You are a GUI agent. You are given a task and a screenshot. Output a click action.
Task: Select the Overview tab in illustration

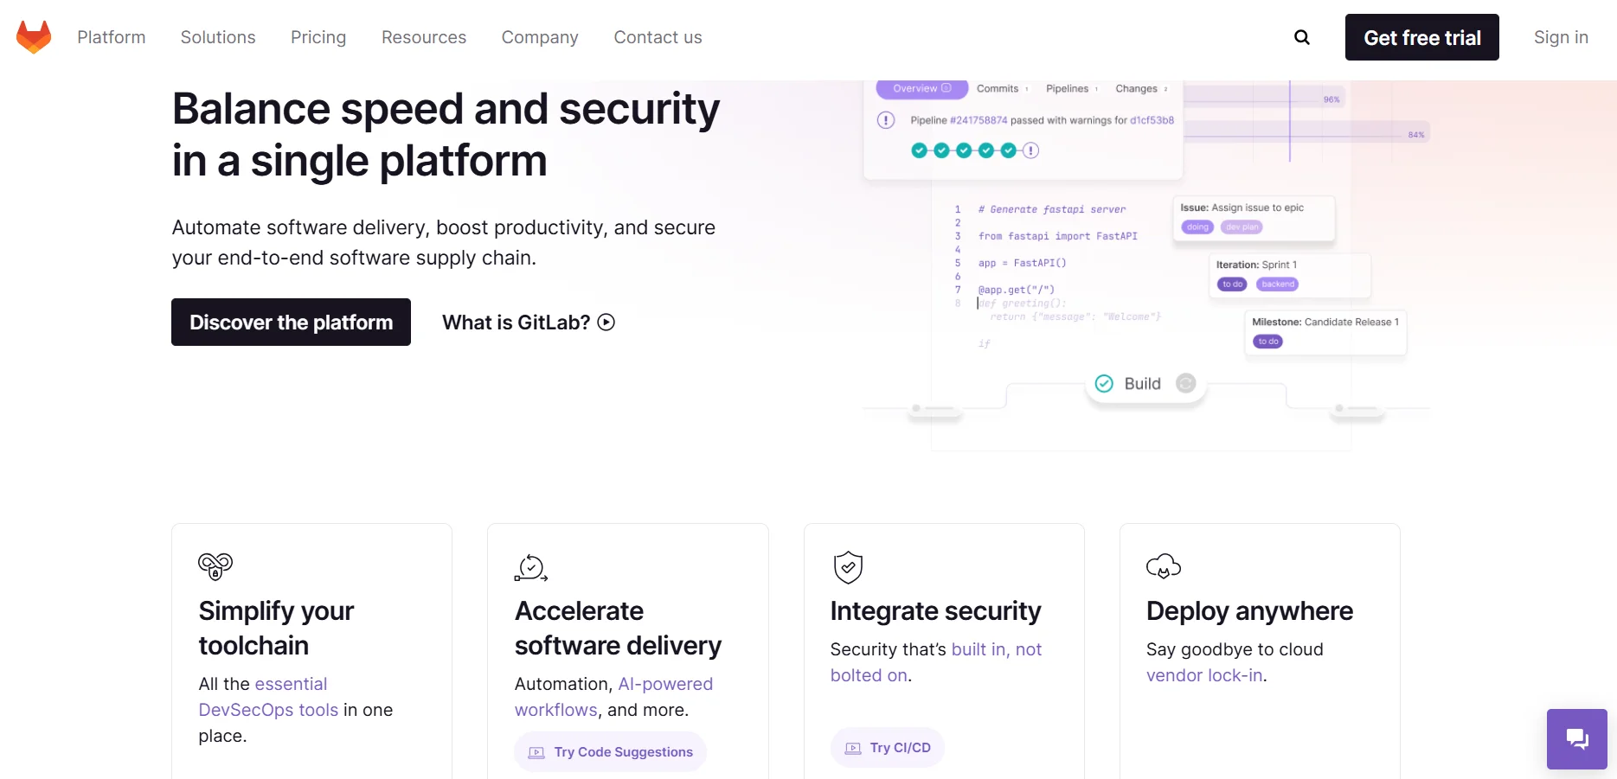click(x=922, y=88)
